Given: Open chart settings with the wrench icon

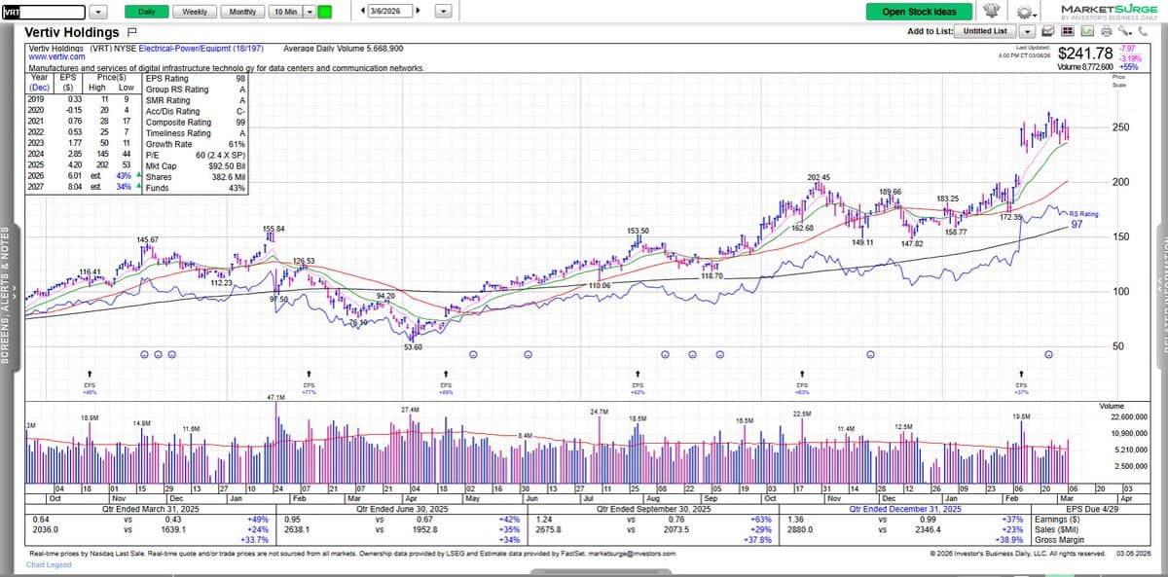Looking at the screenshot, I should tap(1124, 31).
